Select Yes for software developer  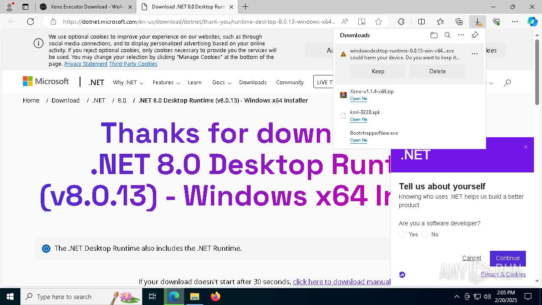coord(402,234)
